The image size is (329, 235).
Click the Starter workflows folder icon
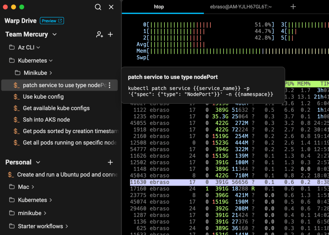coord(12,226)
